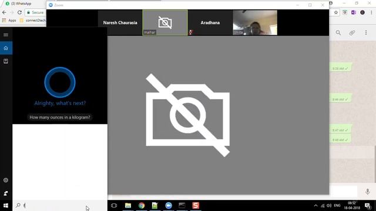The width and height of the screenshot is (376, 211).
Task: Open Cortana settings gear
Action: (6, 180)
